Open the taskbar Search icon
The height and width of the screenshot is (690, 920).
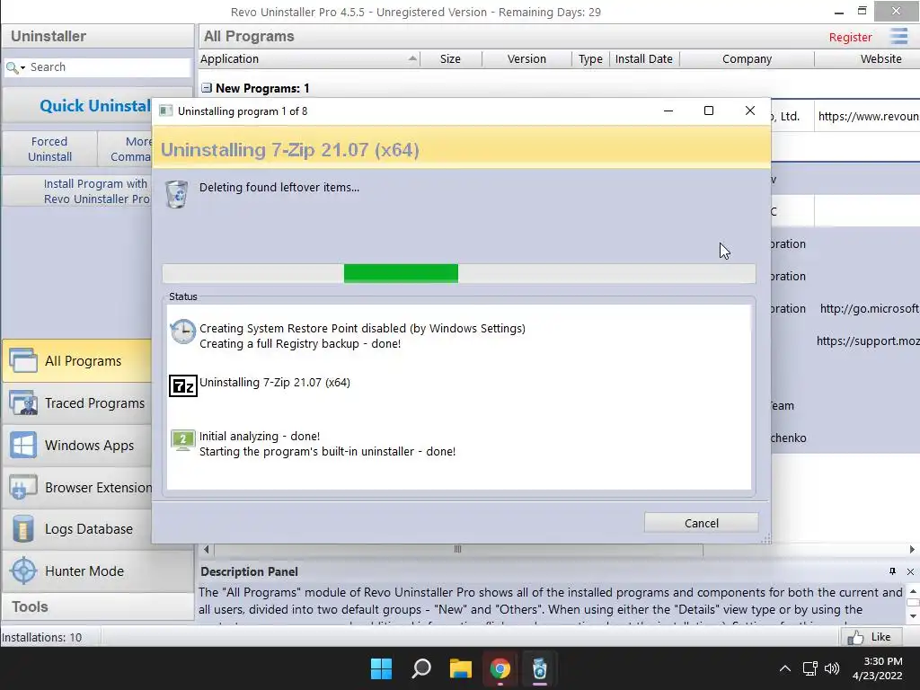421,668
